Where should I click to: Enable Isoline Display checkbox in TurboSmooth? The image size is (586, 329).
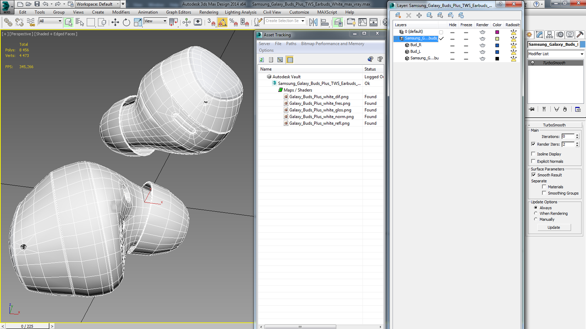point(534,154)
